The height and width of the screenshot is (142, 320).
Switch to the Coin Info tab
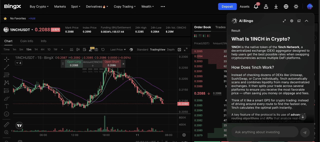coord(27,41)
